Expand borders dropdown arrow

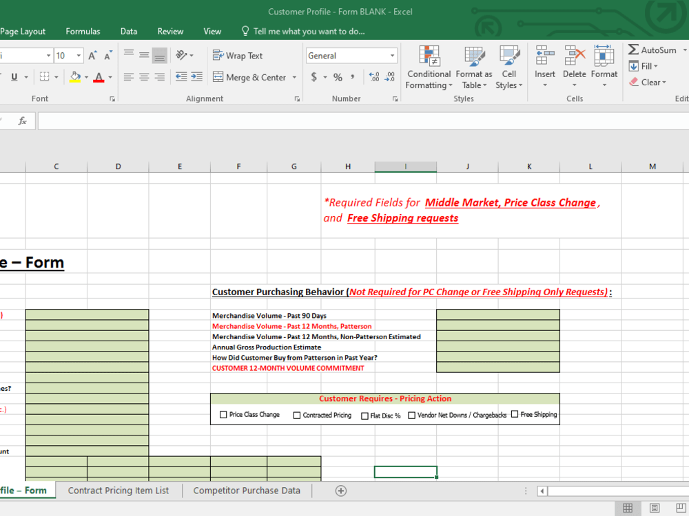(x=56, y=78)
